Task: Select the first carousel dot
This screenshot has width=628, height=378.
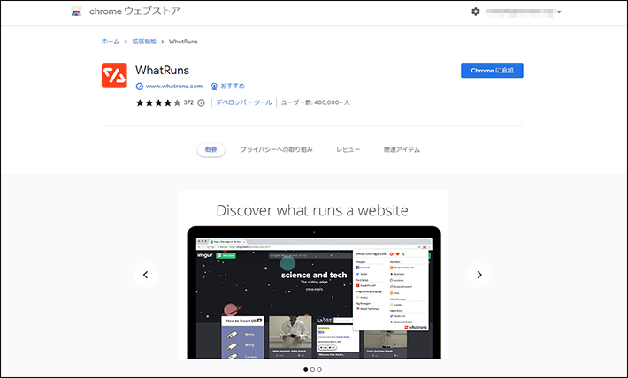Action: coord(305,369)
